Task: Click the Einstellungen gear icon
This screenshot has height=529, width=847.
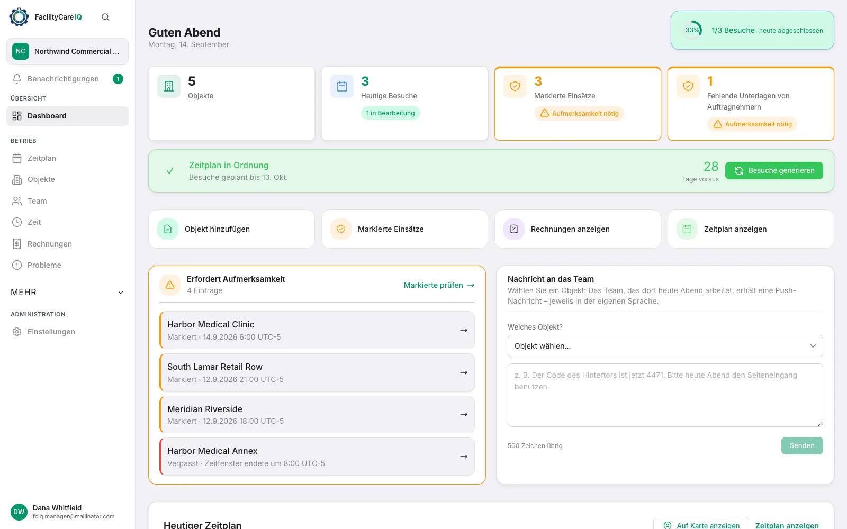Action: tap(17, 332)
